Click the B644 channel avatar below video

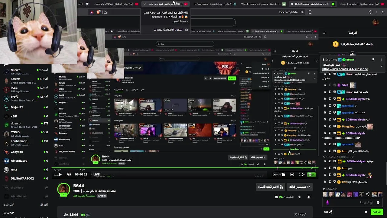point(63,190)
